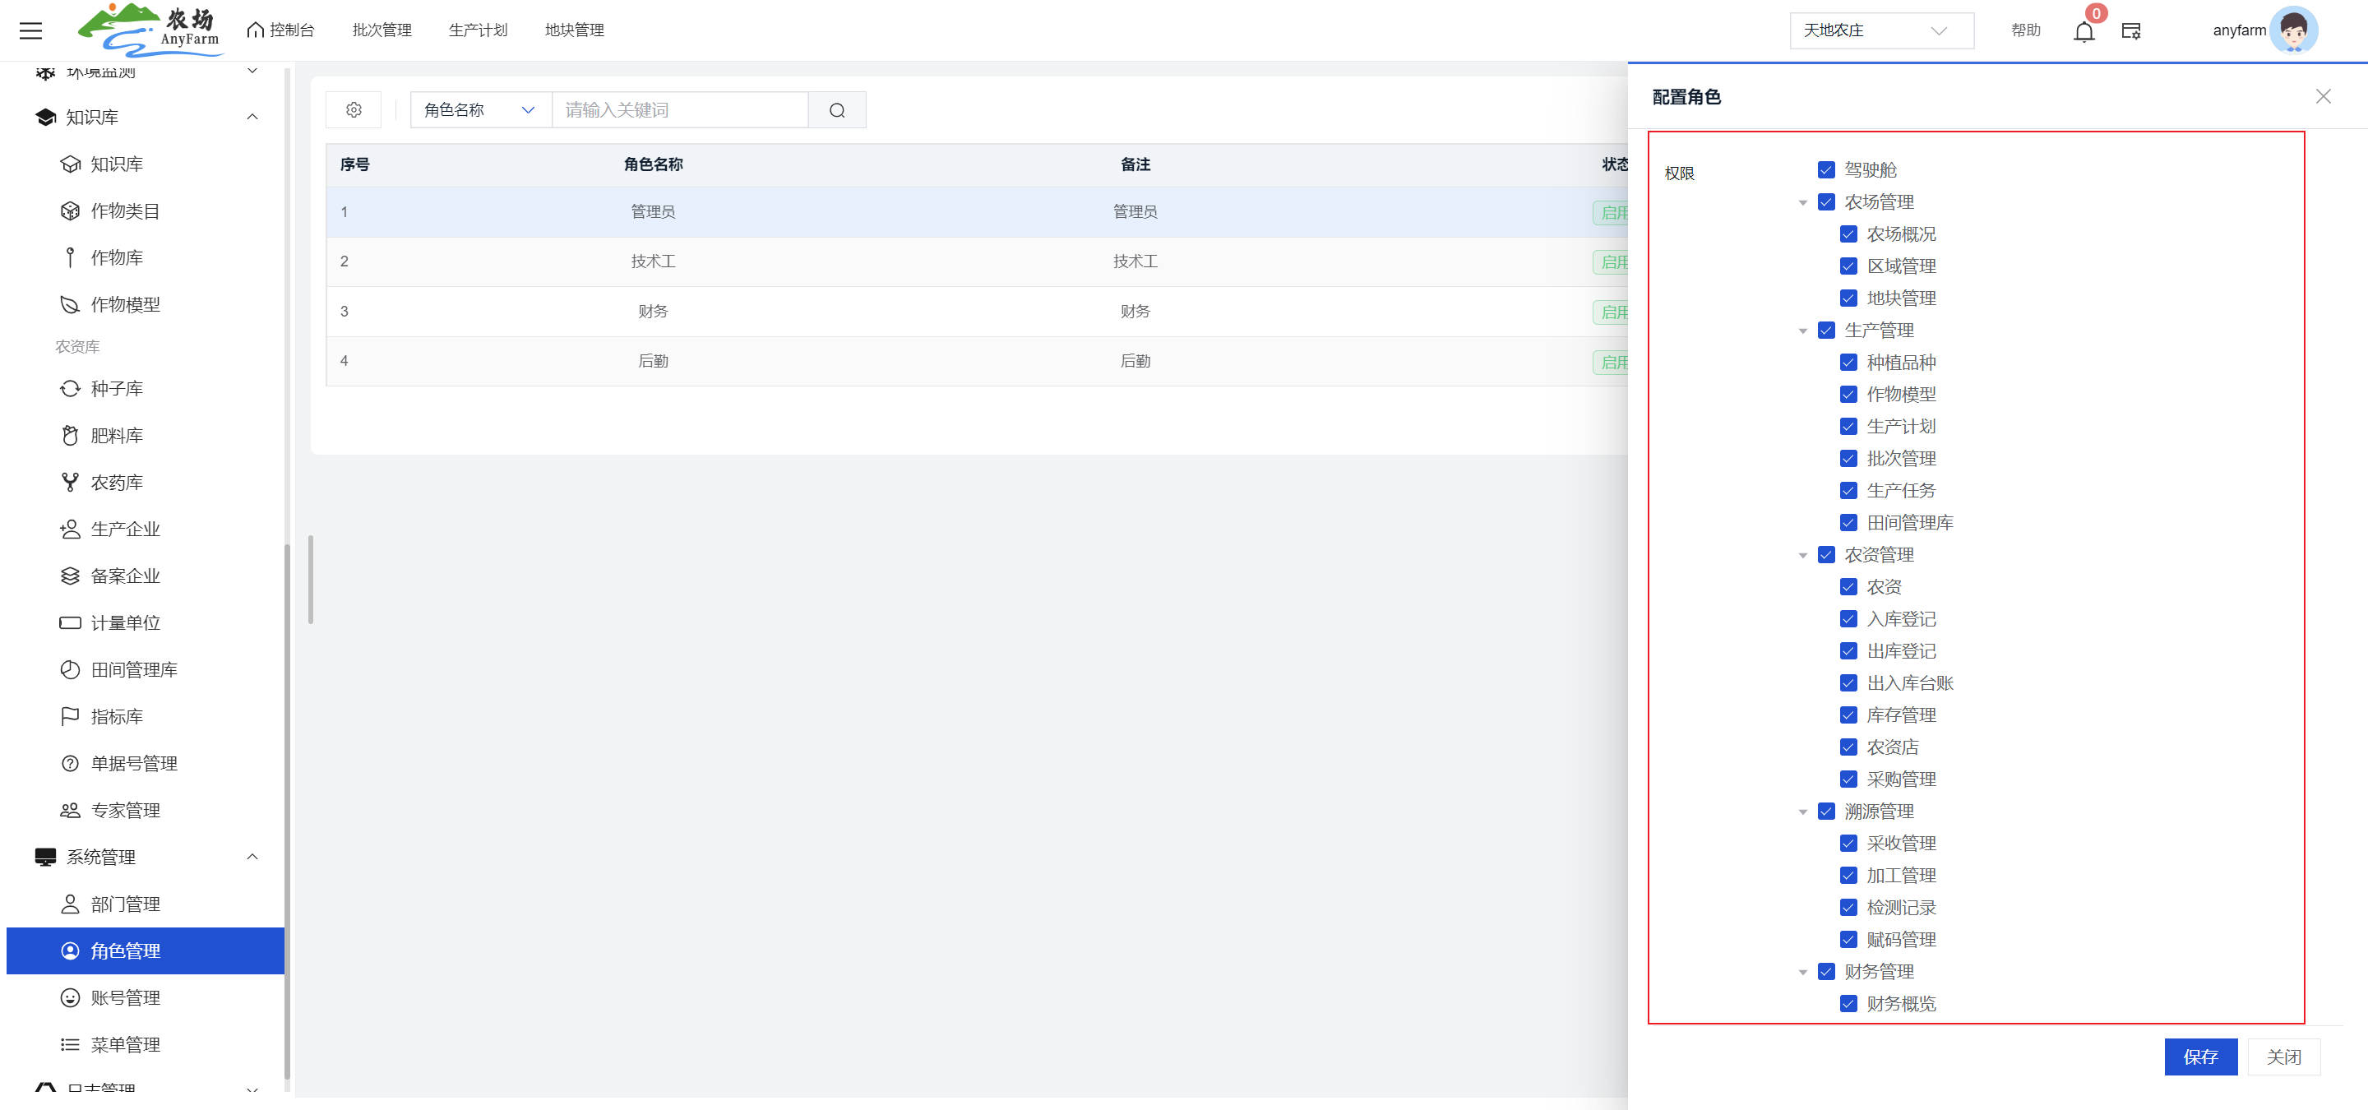Open 批次管理 in top navigation

382,30
